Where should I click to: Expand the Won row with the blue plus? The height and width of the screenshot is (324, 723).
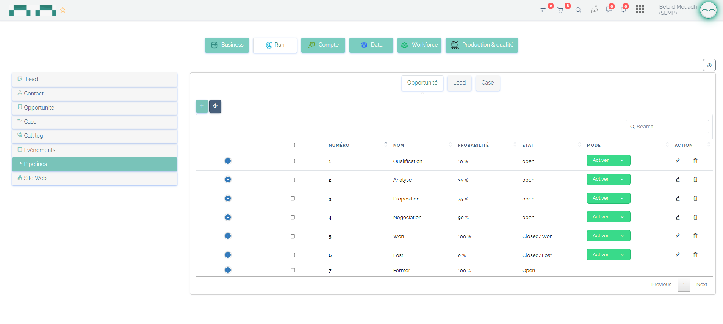[228, 236]
